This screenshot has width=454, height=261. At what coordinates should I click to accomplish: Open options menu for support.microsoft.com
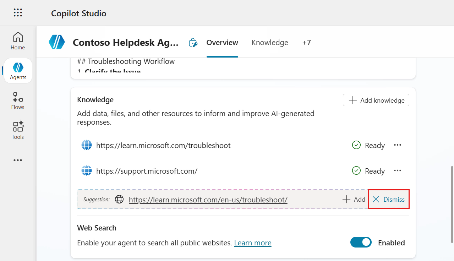tap(398, 171)
